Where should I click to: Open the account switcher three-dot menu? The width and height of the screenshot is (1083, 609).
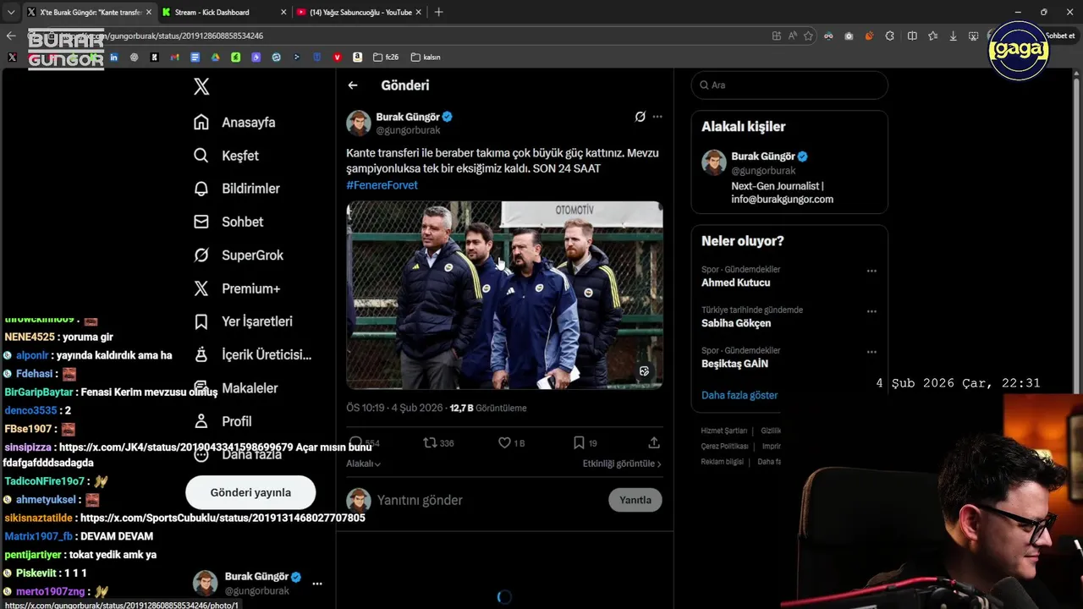(x=317, y=584)
